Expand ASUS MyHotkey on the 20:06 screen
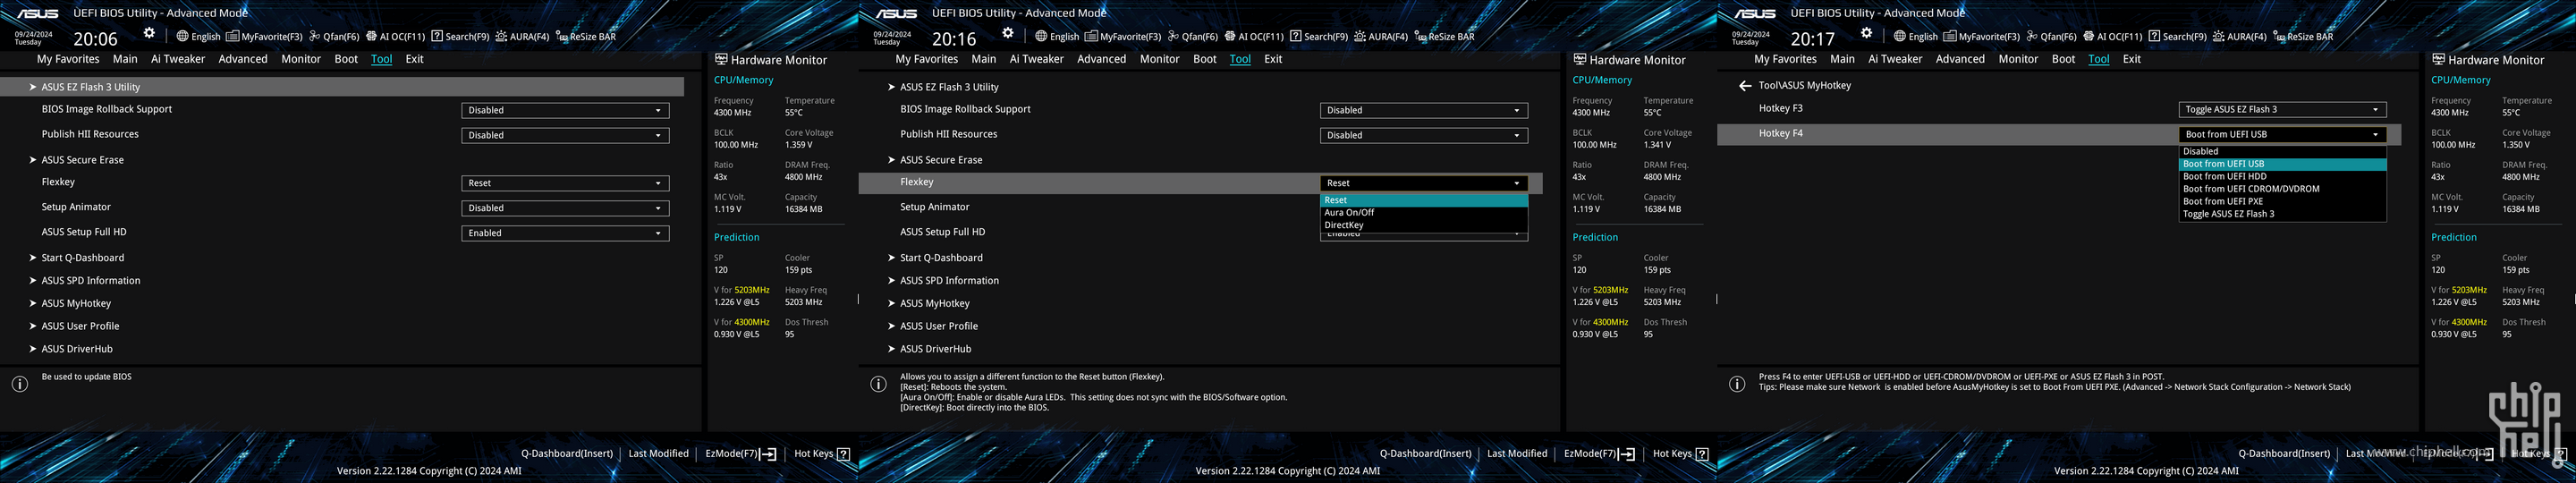2576x483 pixels. (x=76, y=303)
